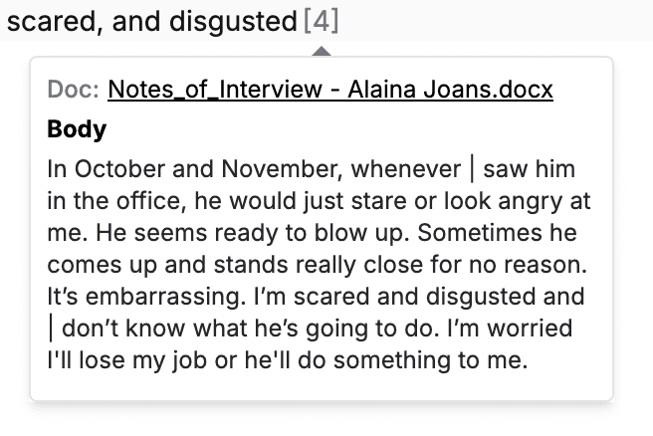Click the words 'something to me' at end
The height and width of the screenshot is (436, 653).
431,359
